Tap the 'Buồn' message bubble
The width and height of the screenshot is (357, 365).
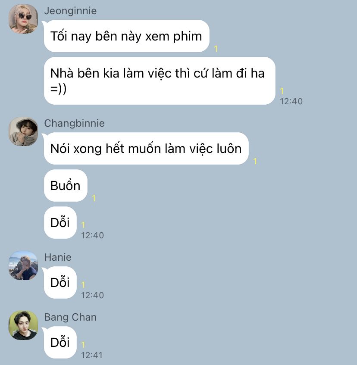click(66, 186)
